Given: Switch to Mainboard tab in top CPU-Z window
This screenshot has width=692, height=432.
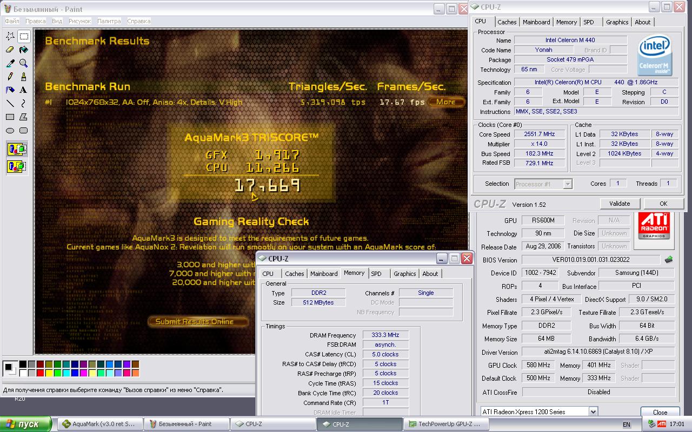Looking at the screenshot, I should click(536, 22).
